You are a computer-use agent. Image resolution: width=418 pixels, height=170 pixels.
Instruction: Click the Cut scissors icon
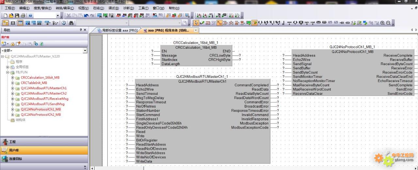[69, 15]
